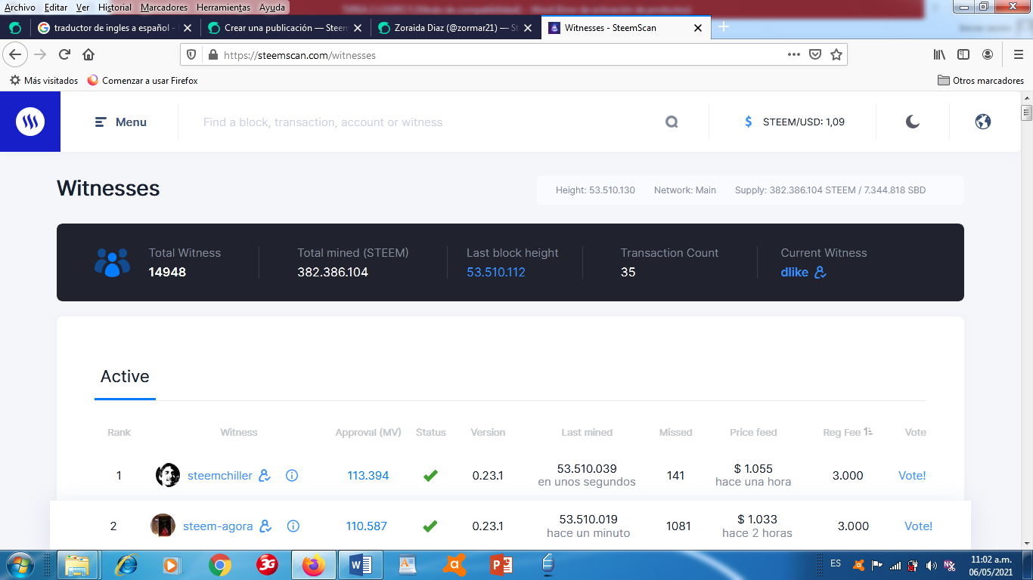1033x580 pixels.
Task: Toggle Firefox sidebar view
Action: click(x=963, y=54)
